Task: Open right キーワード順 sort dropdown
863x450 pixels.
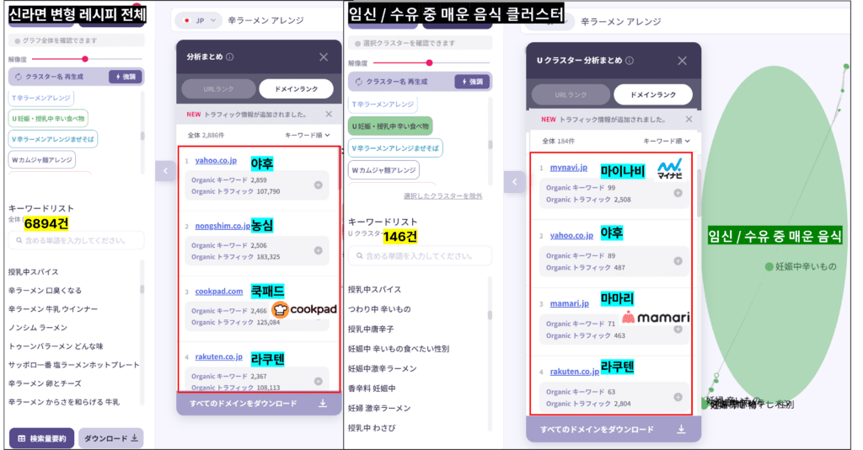Action: 667,141
